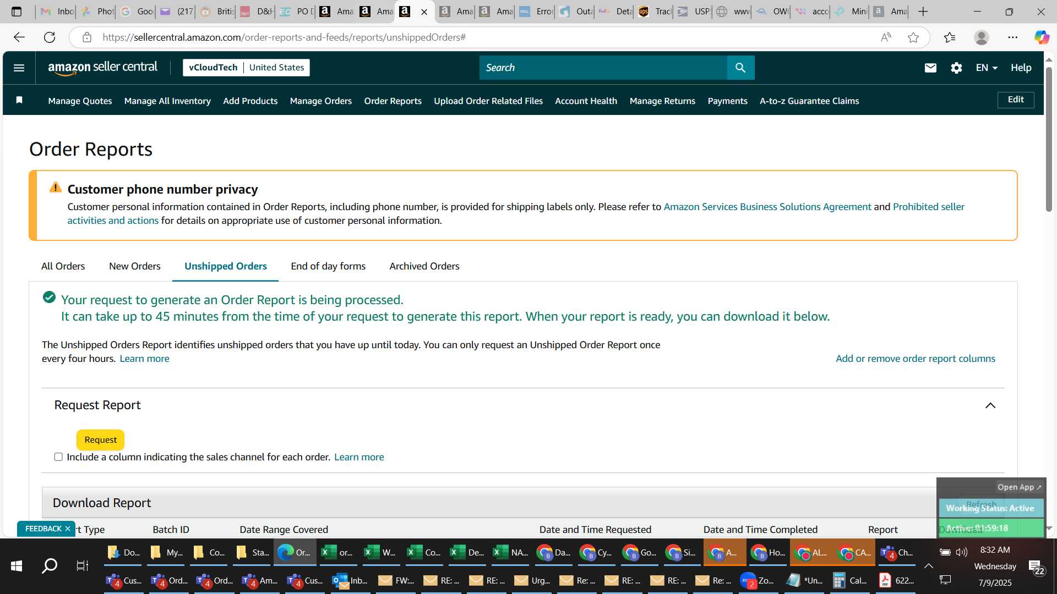This screenshot has width=1057, height=594.
Task: Click the browser profile avatar
Action: [x=981, y=37]
